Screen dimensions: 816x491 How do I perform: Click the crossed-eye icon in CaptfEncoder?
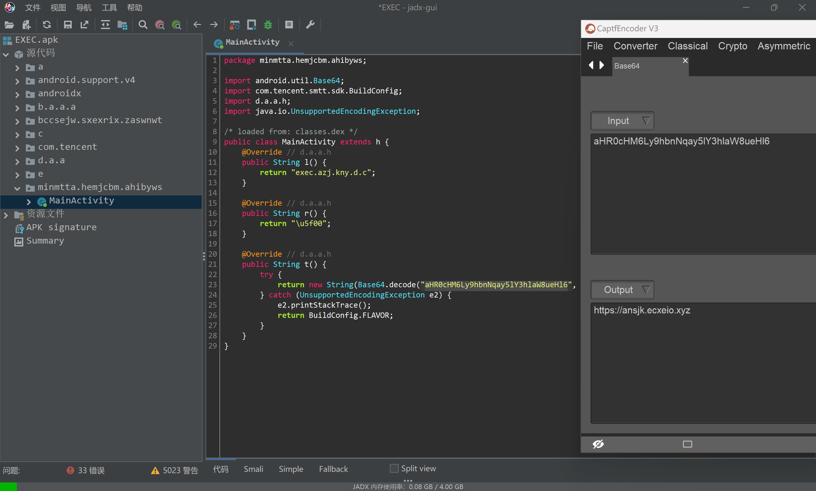click(598, 444)
